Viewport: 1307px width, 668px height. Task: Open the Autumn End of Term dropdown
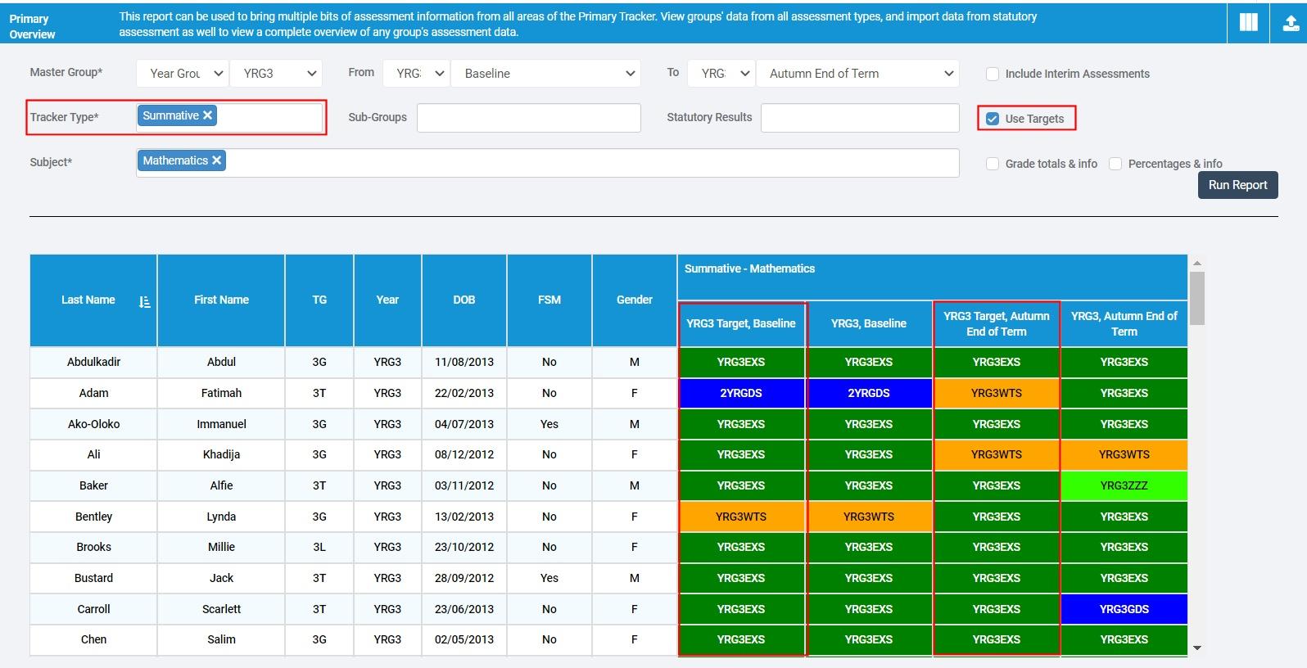click(x=857, y=74)
